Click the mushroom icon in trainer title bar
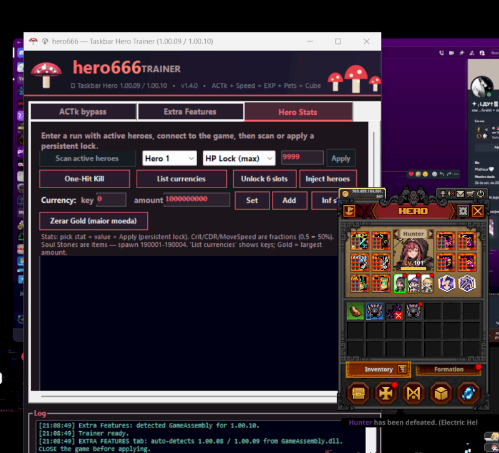 pos(33,41)
